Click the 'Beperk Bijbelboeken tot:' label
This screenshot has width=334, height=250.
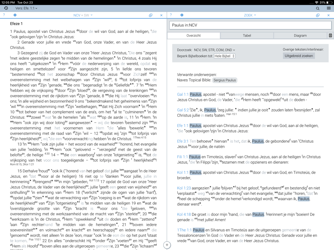[x=195, y=56]
